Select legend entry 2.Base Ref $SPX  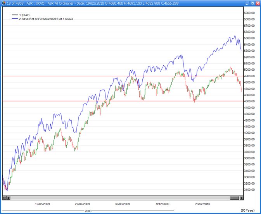(x=46, y=19)
